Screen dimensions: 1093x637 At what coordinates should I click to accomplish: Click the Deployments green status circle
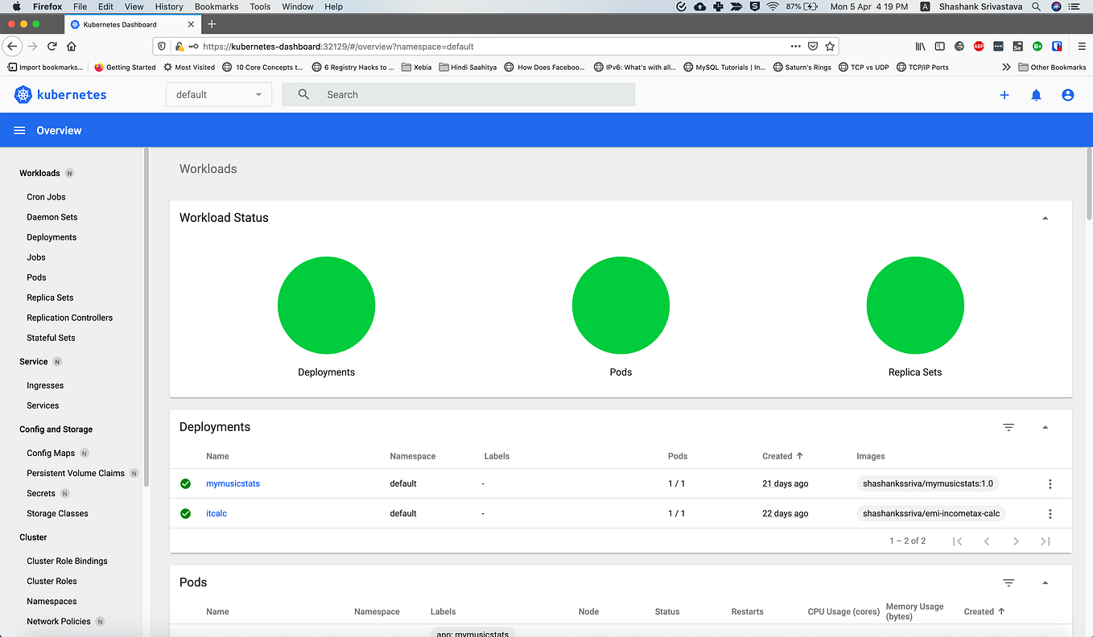point(326,306)
